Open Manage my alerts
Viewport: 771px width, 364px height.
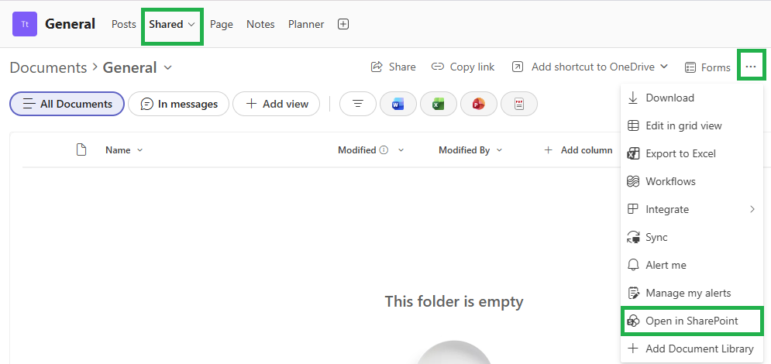pyautogui.click(x=692, y=294)
